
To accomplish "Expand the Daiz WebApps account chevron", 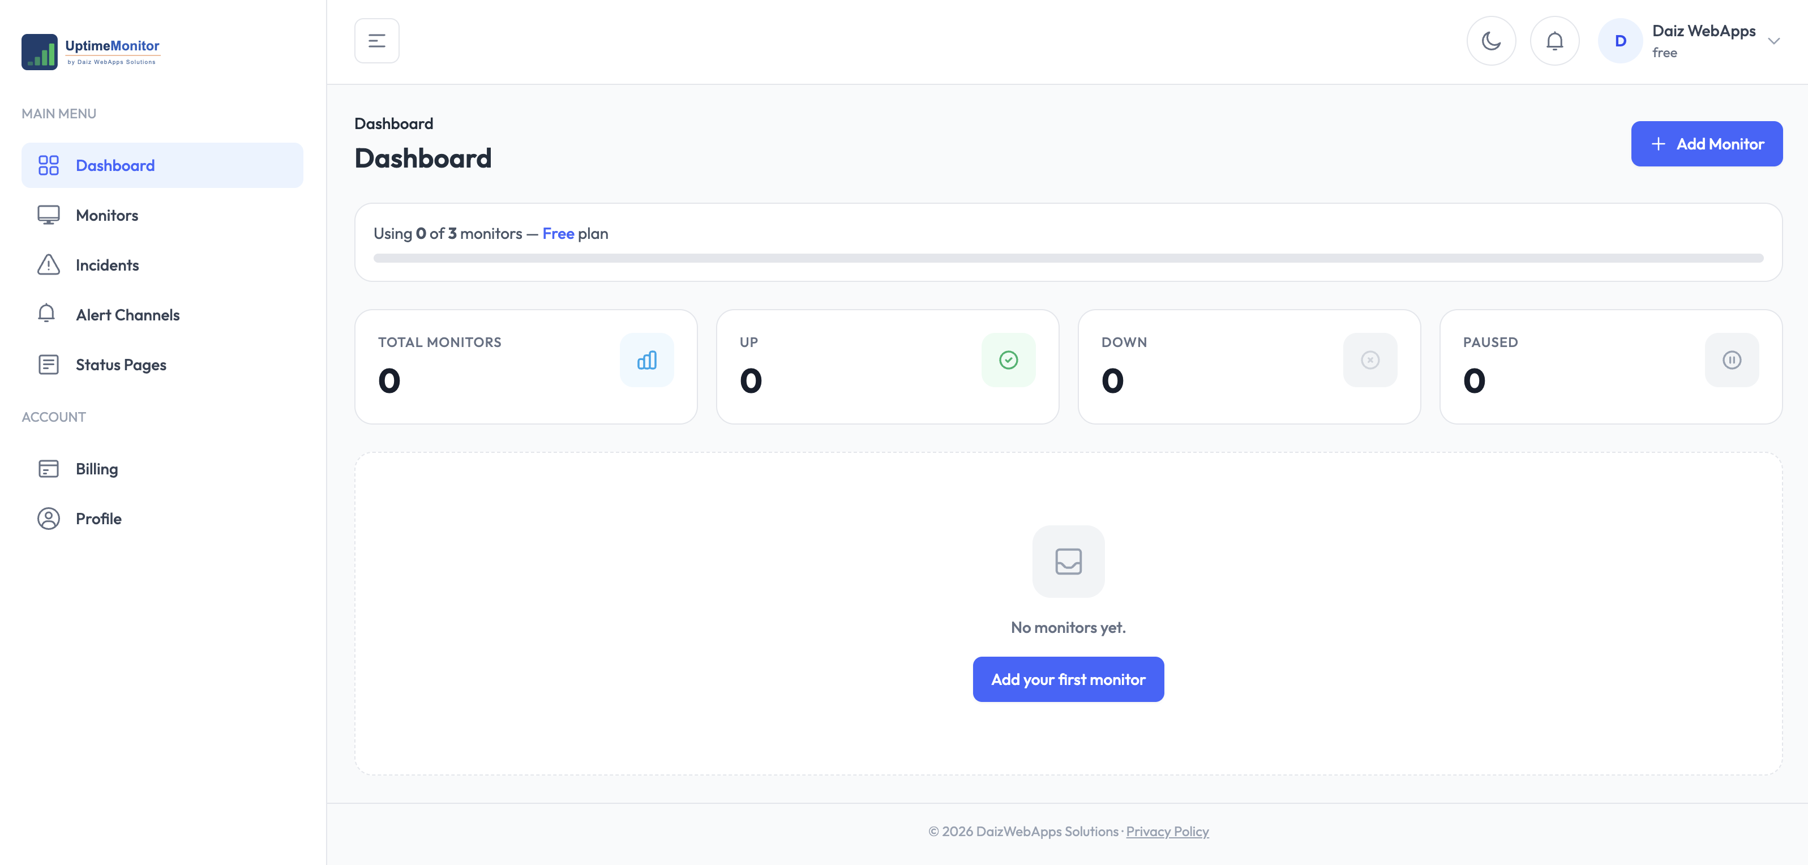I will tap(1773, 41).
